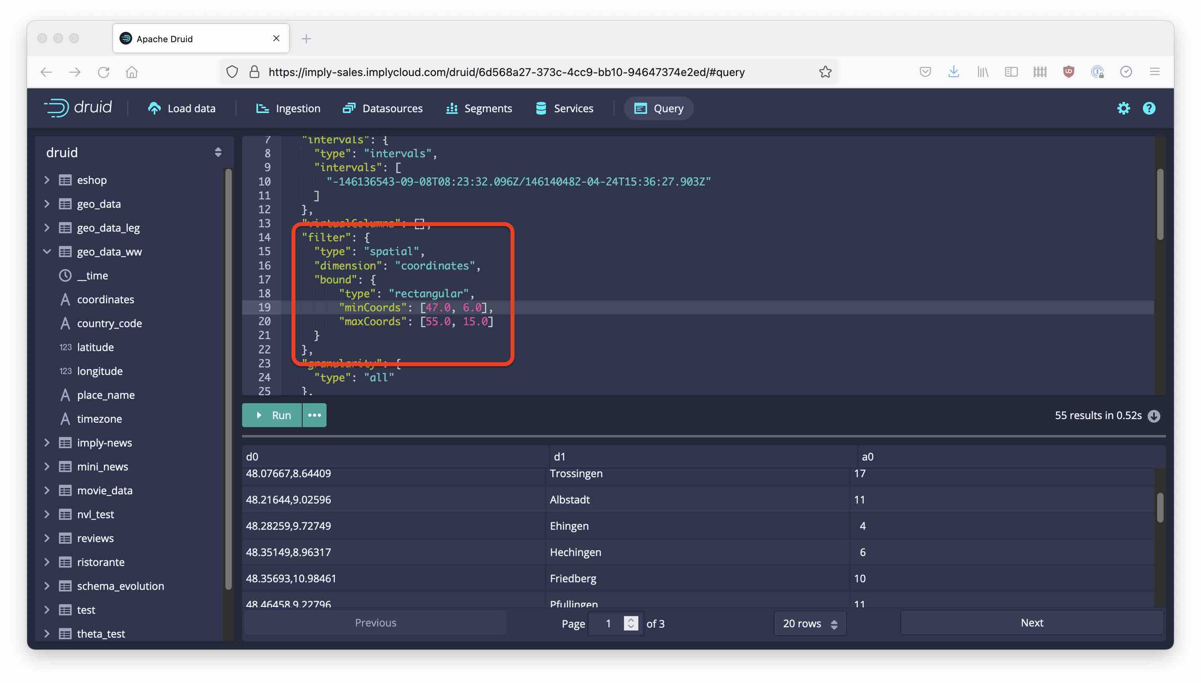Viewport: 1201px width, 683px height.
Task: Open the 20 rows page size dropdown
Action: click(x=810, y=623)
